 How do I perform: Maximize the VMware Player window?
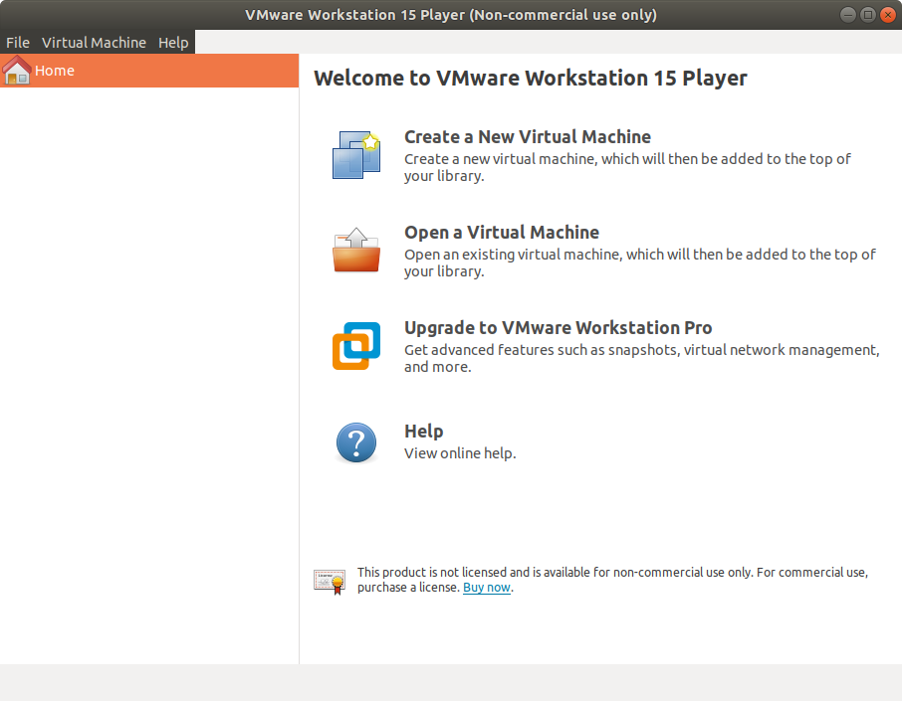pyautogui.click(x=867, y=15)
